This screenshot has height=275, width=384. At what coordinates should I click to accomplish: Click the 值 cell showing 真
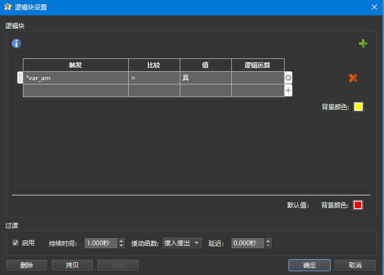pyautogui.click(x=205, y=78)
